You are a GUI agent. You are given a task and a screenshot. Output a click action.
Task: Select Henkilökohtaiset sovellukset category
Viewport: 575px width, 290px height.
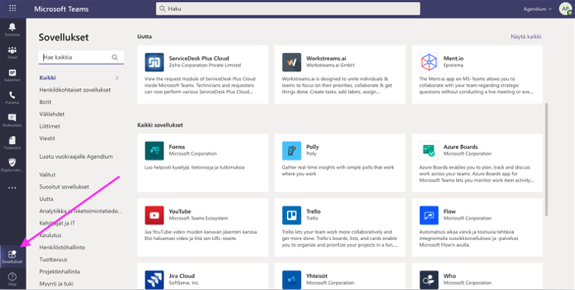coord(75,90)
